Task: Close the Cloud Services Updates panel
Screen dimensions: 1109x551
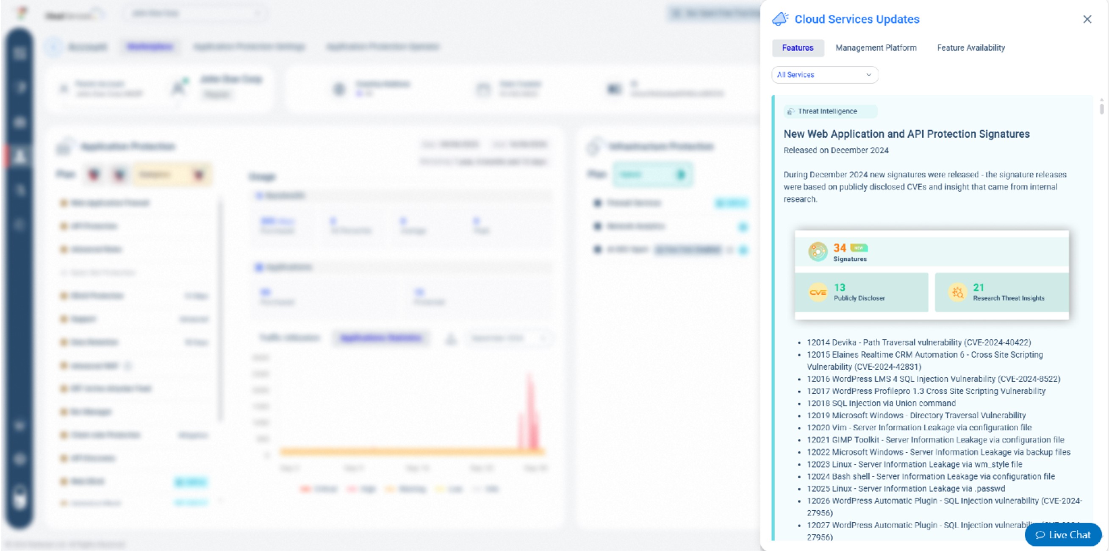Action: (x=1087, y=19)
